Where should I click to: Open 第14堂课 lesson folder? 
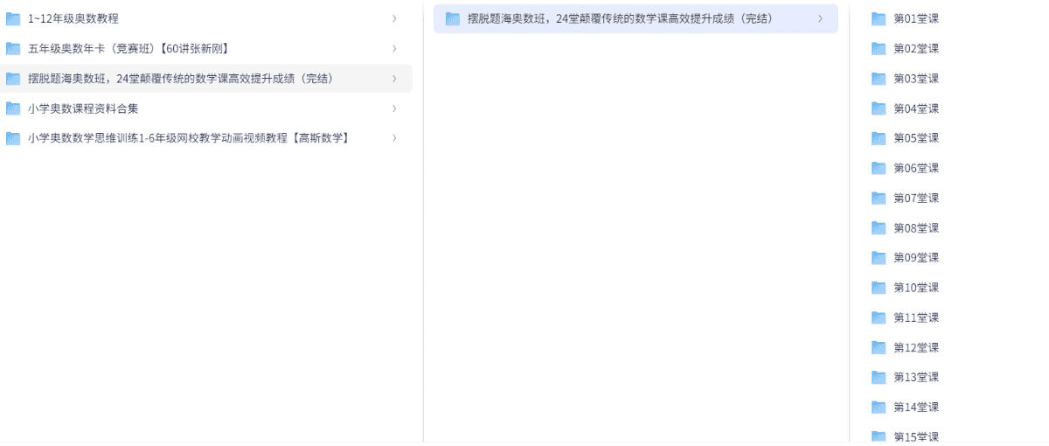(915, 408)
